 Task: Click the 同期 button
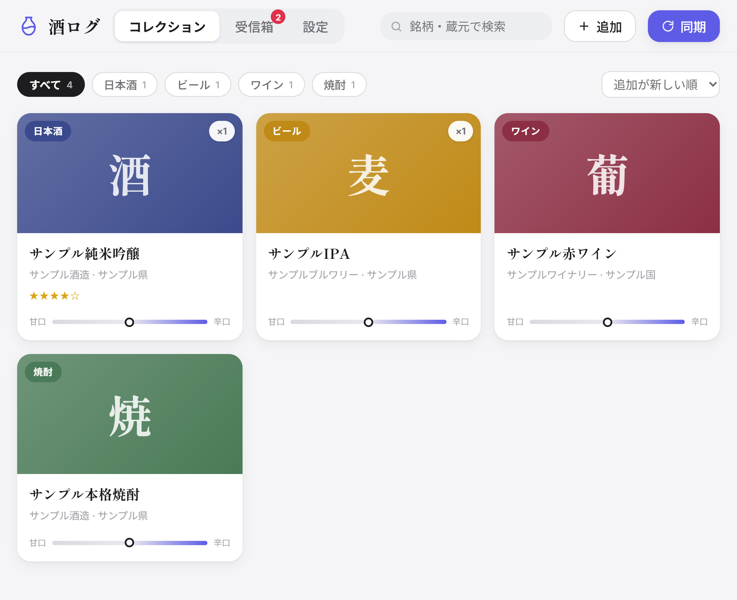coord(684,26)
